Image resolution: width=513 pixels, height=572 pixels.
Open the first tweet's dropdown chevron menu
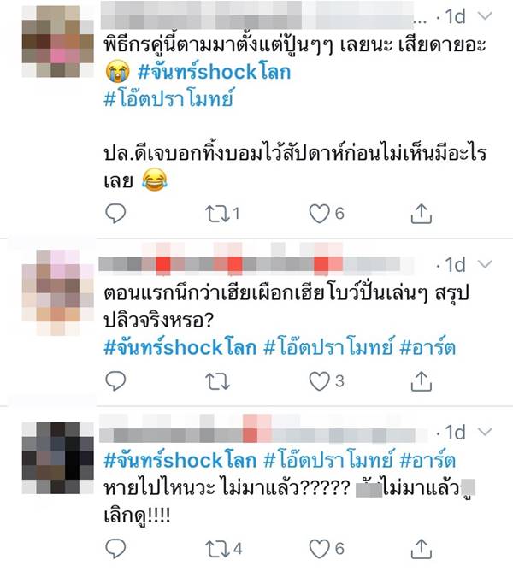(x=485, y=16)
